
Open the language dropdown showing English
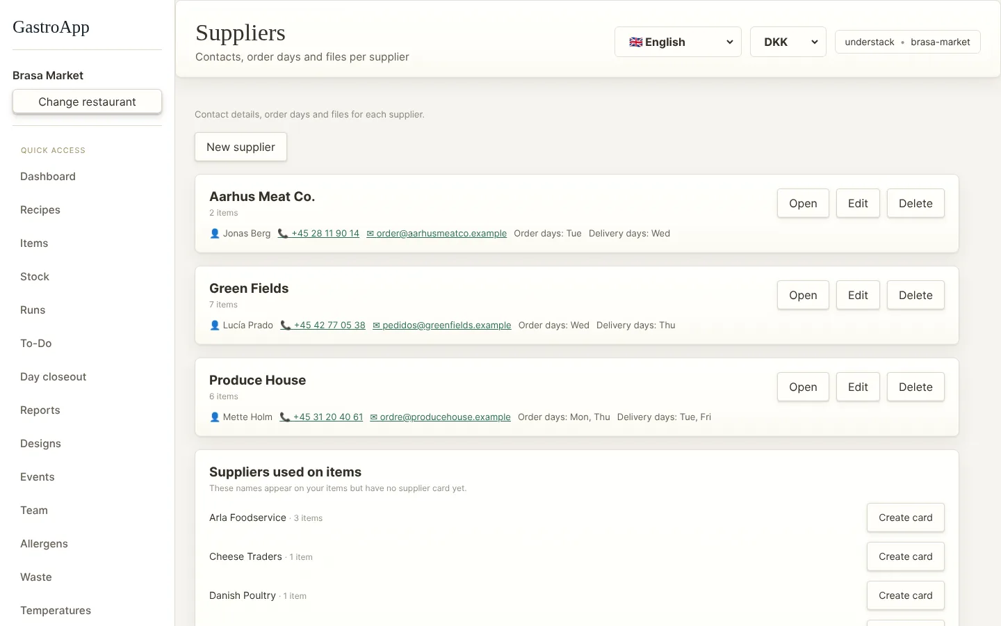click(x=678, y=42)
